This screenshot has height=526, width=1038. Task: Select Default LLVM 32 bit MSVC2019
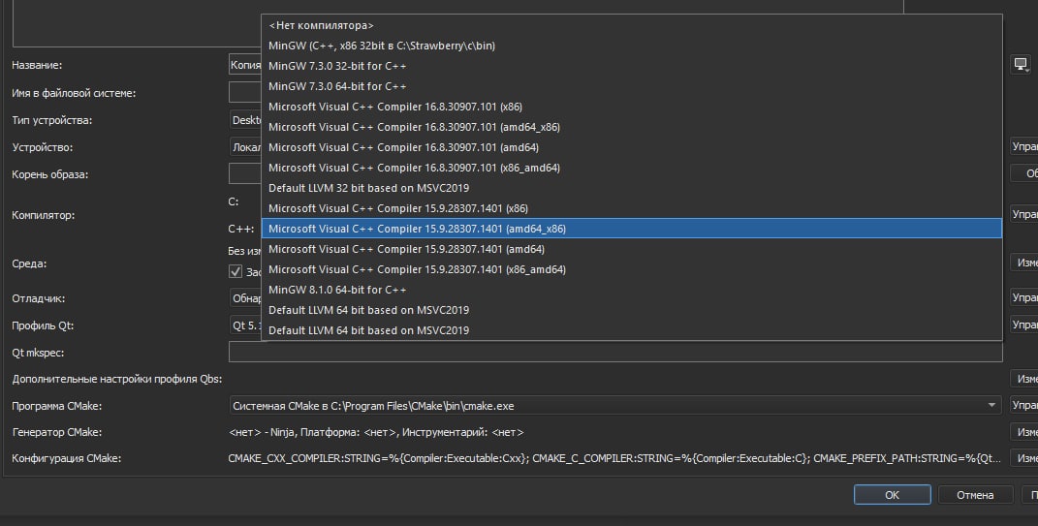(632, 188)
